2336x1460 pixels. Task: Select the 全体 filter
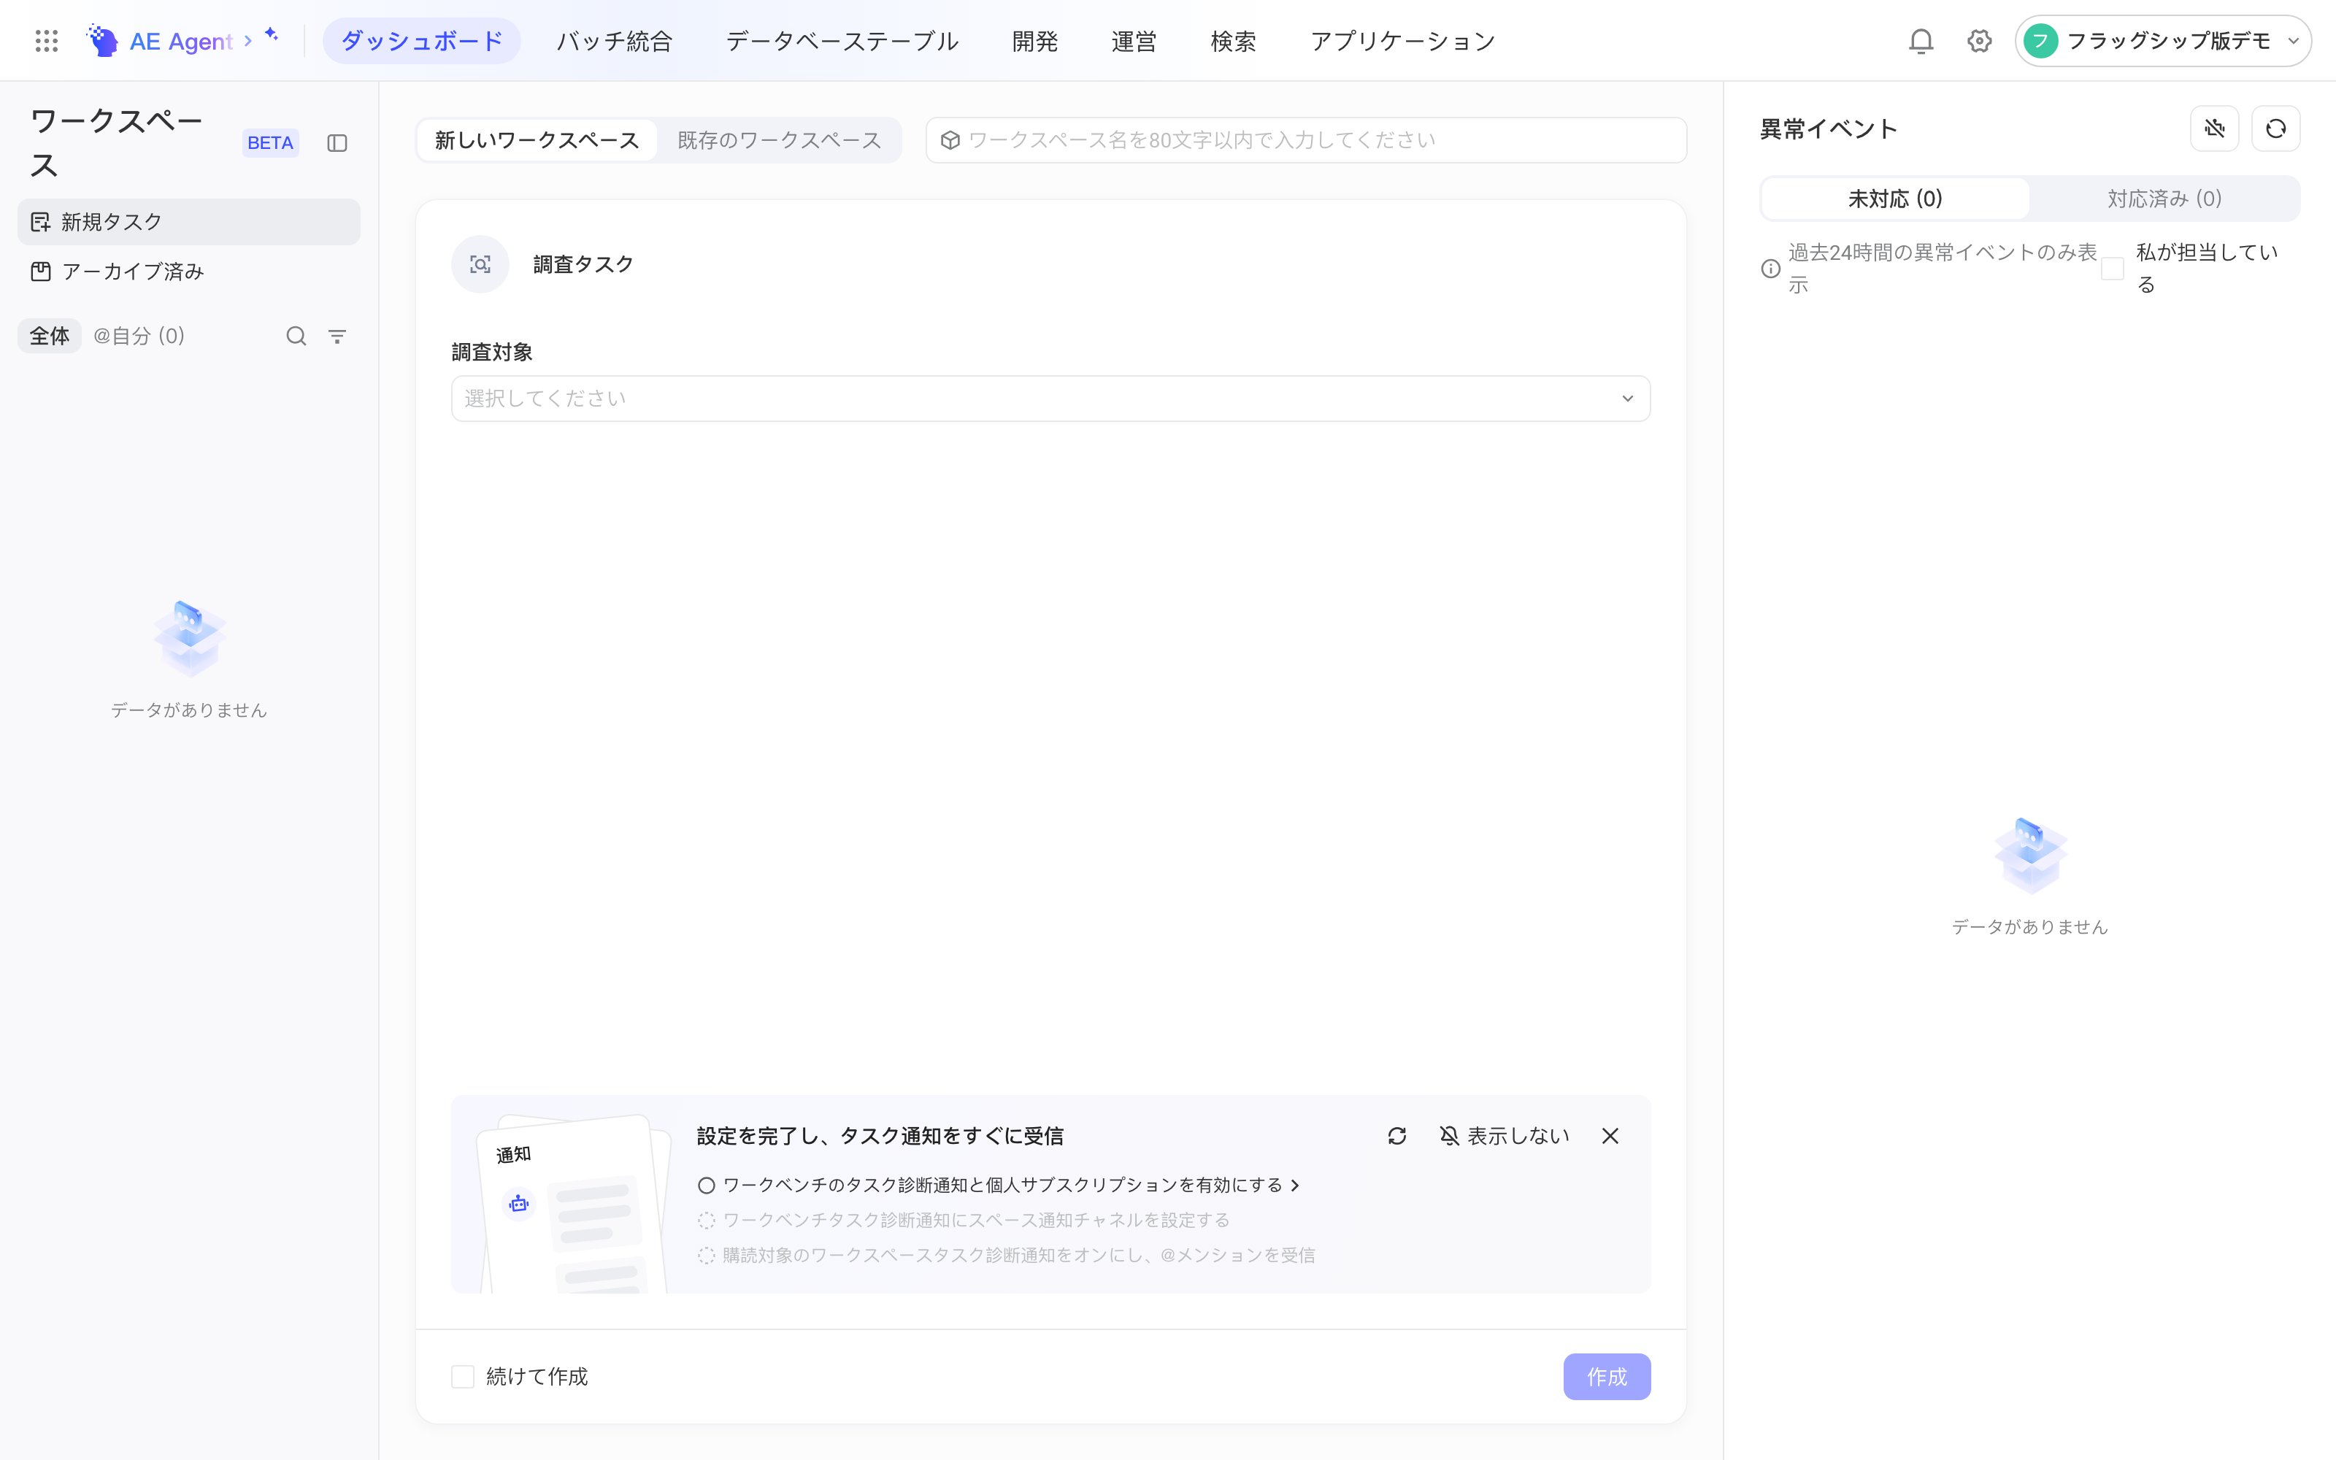[49, 336]
